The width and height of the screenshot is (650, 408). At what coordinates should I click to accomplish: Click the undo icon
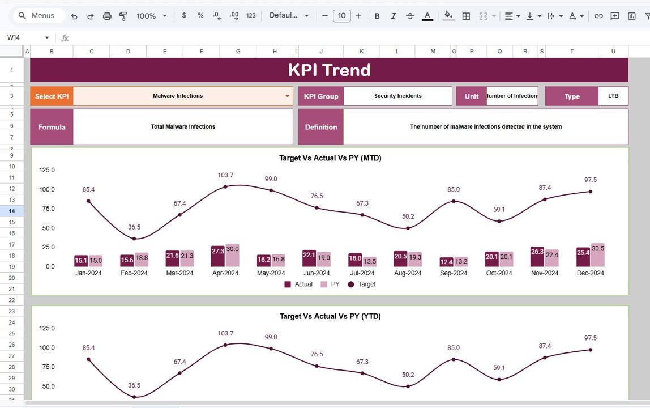74,16
